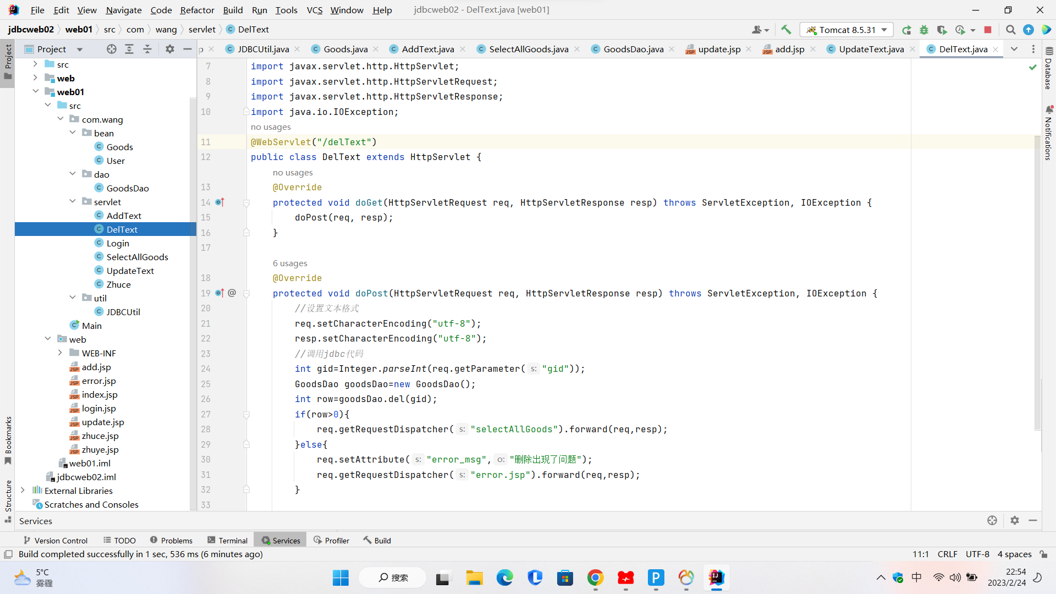Open the Version Control tool window

tap(56, 541)
